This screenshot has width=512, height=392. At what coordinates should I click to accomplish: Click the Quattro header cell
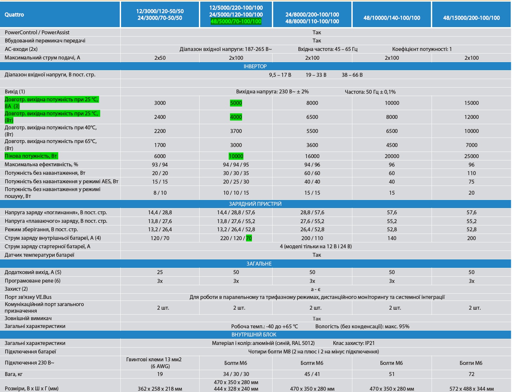point(14,15)
